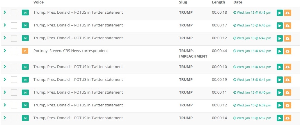Click the orange P badge on Portnoy row
This screenshot has height=125, width=300.
coord(25,51)
